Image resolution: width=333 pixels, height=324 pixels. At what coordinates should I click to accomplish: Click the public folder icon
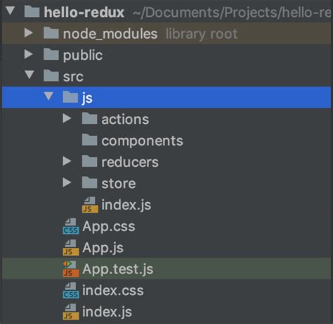click(x=51, y=54)
